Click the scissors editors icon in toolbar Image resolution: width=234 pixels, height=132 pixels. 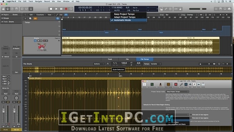31,9
